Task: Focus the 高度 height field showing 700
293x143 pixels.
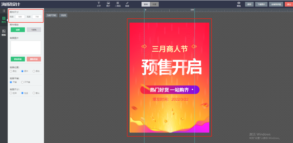Action: point(37,17)
